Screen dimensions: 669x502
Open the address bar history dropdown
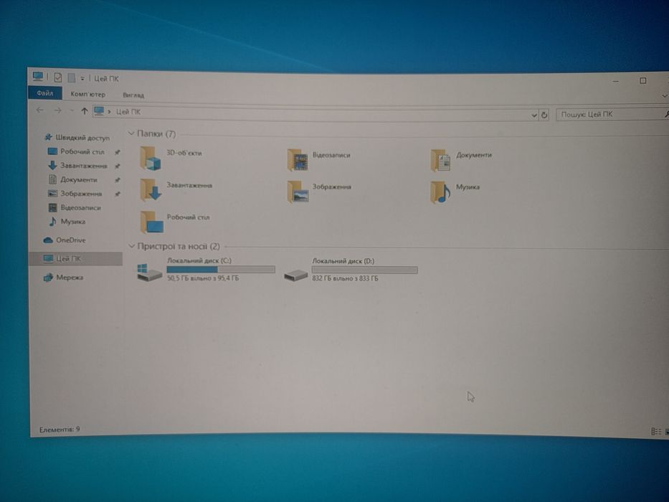point(533,115)
